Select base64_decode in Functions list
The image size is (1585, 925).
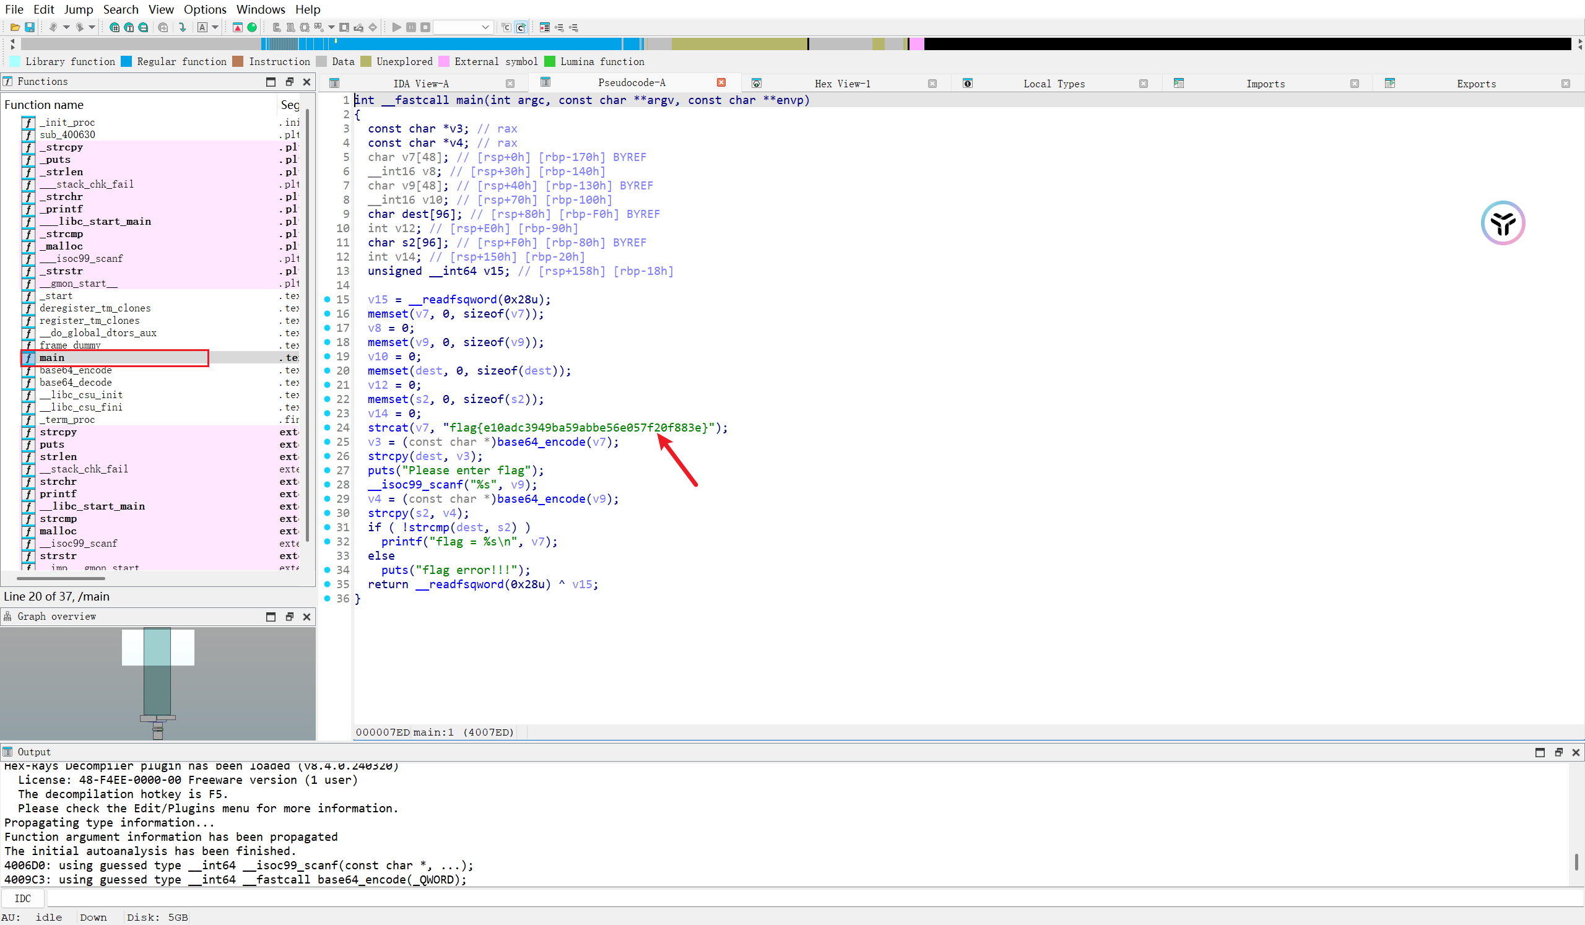tap(76, 383)
